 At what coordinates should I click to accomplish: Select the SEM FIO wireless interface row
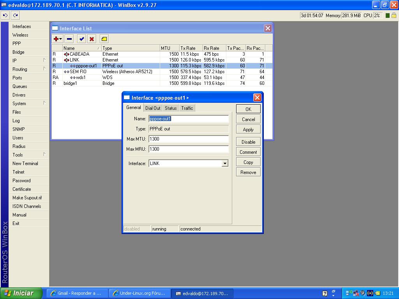[162, 72]
